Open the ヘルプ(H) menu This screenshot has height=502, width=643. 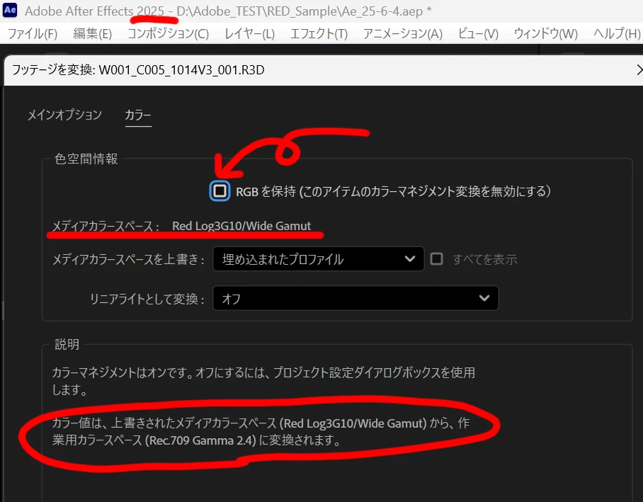pyautogui.click(x=618, y=33)
